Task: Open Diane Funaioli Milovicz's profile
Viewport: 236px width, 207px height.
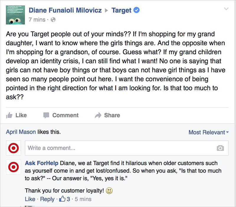Action: (x=65, y=10)
